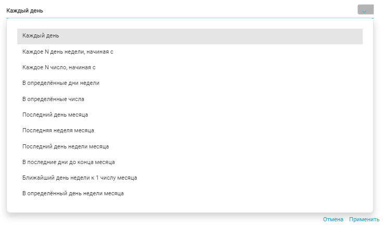Click the "Каждый день" combo box field
Viewport: 383px width, 226px height.
pyautogui.click(x=177, y=10)
